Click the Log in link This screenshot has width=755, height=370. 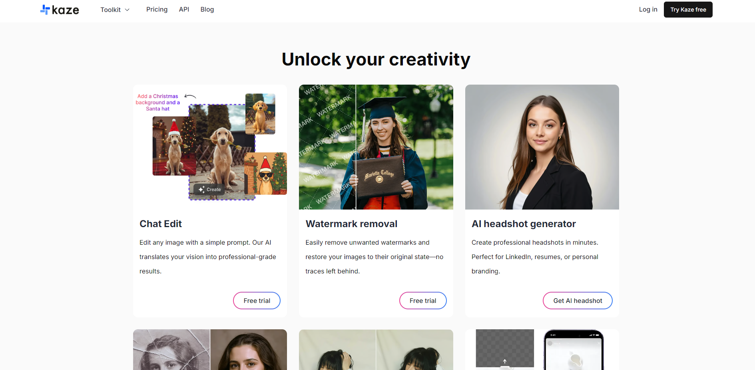(x=648, y=9)
